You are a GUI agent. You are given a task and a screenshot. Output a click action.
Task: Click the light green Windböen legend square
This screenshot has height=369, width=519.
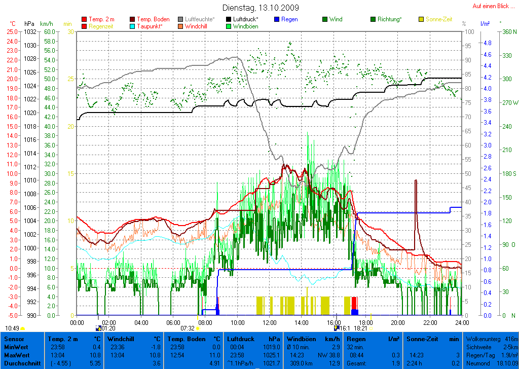229,26
